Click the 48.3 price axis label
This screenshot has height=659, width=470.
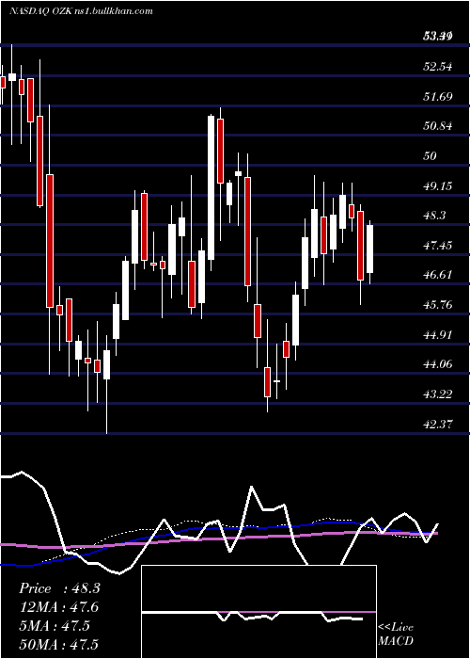coord(434,216)
